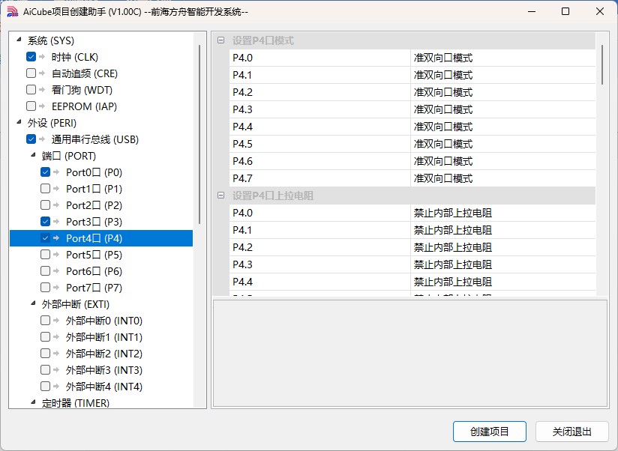Screen dimensions: 618x451
Task: Select the P4.3 row name in pull-up section
Action: point(319,264)
